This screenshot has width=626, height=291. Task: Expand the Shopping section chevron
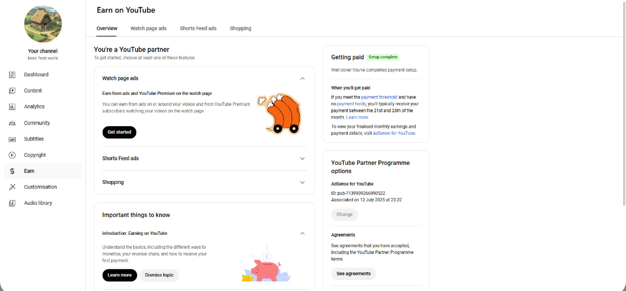pos(302,182)
